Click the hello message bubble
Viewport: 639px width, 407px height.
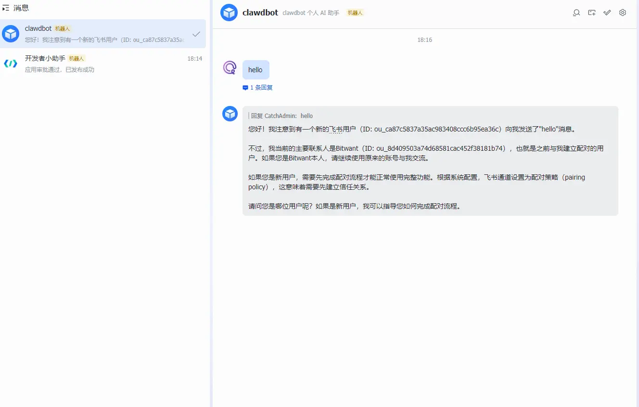(x=256, y=69)
